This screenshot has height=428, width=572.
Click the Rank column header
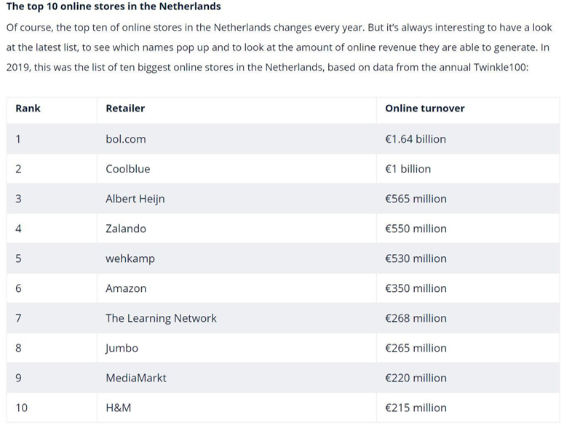tap(28, 108)
